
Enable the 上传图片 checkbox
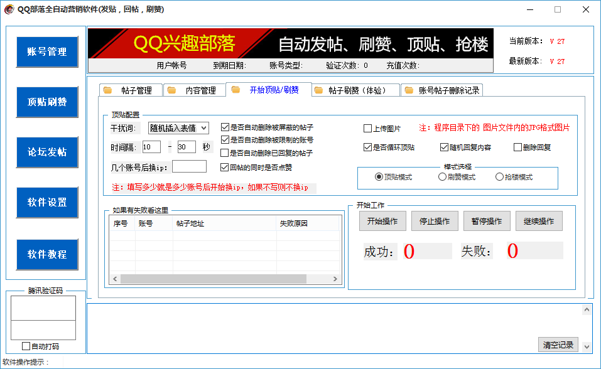coord(368,129)
